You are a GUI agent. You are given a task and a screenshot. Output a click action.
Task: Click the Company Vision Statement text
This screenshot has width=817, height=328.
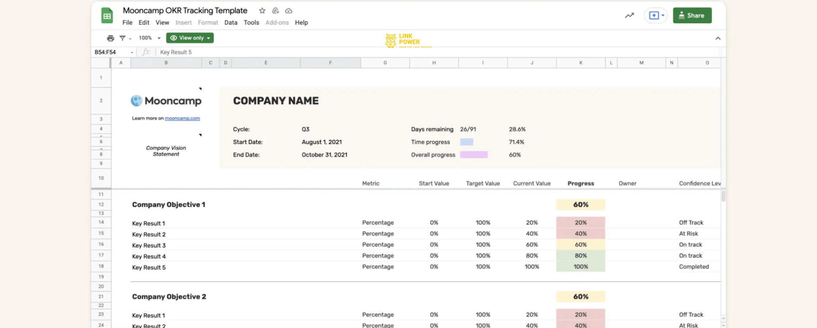pos(166,151)
